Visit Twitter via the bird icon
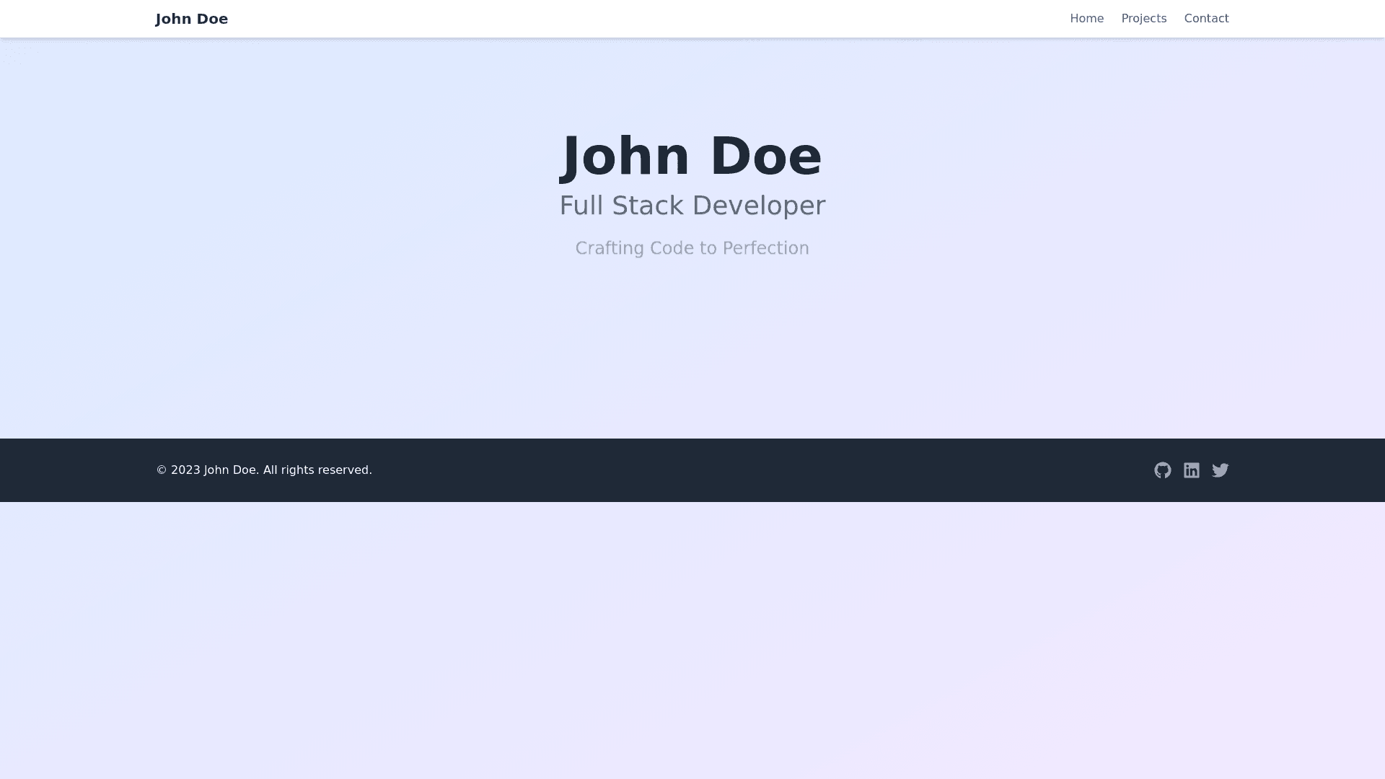 (1220, 470)
